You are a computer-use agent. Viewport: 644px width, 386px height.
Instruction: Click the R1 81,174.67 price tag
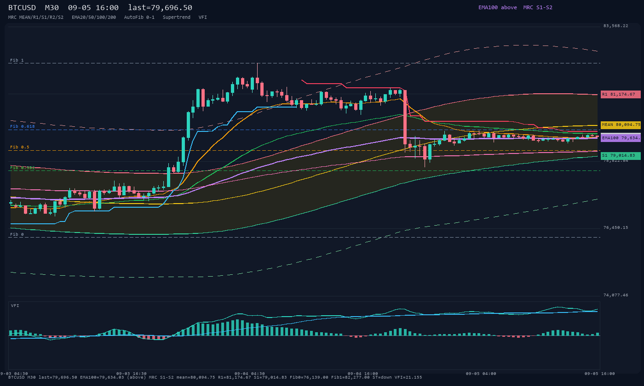pyautogui.click(x=621, y=94)
